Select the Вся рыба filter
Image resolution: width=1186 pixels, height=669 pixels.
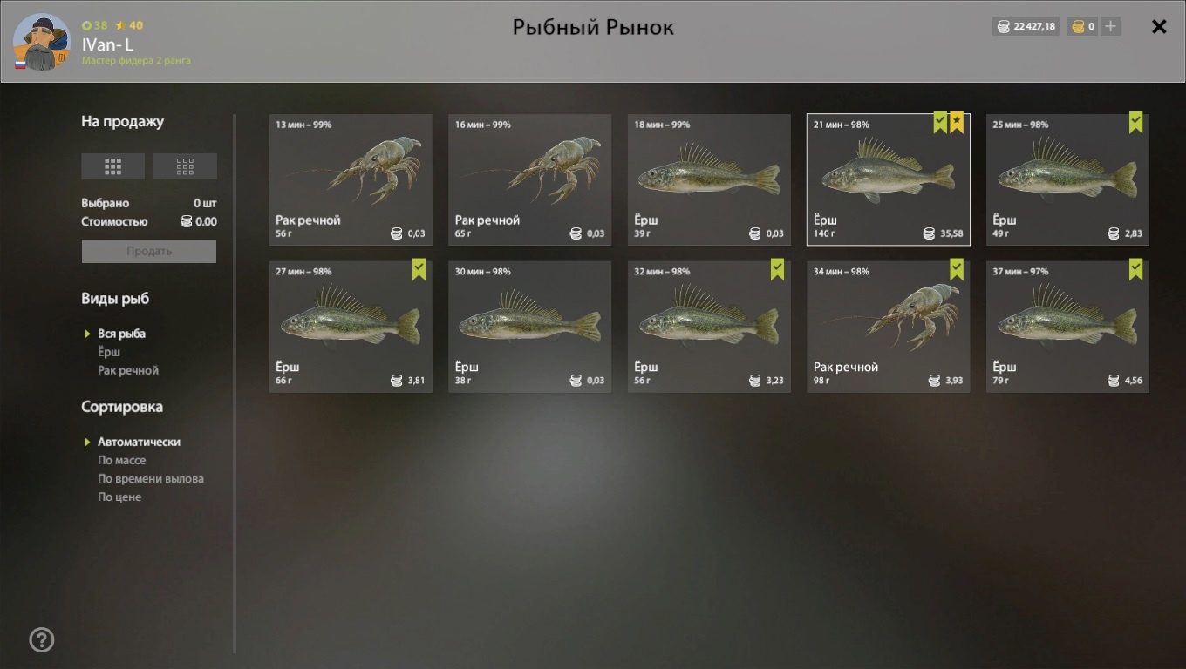pos(121,334)
